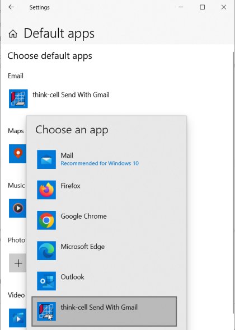
Task: Choose a photo viewer with plus button
Action: [18, 263]
